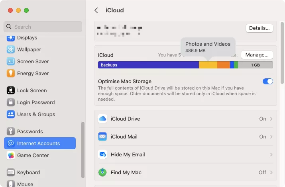Go back using the left chevron
This screenshot has width=285, height=187.
tap(96, 10)
